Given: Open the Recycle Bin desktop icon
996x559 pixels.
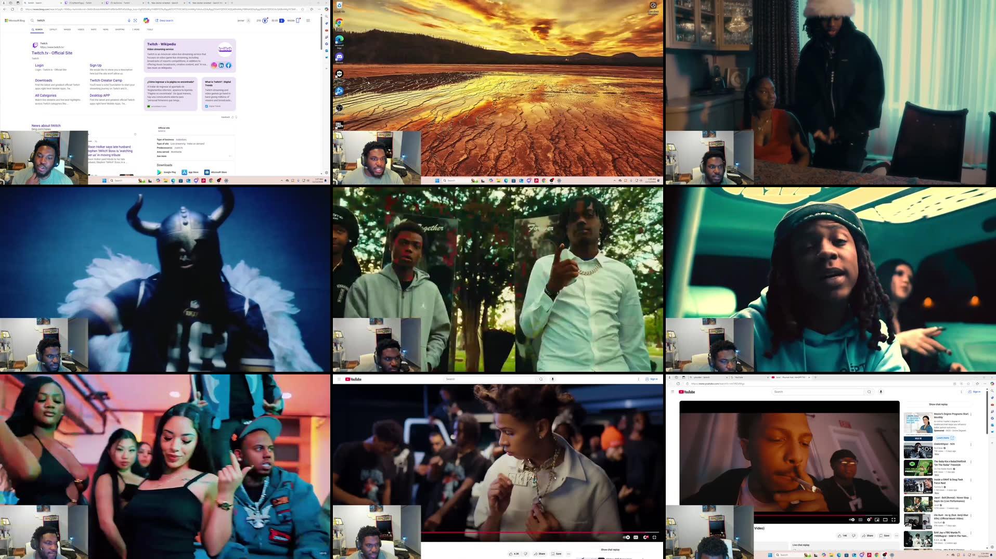Looking at the screenshot, I should (x=339, y=7).
